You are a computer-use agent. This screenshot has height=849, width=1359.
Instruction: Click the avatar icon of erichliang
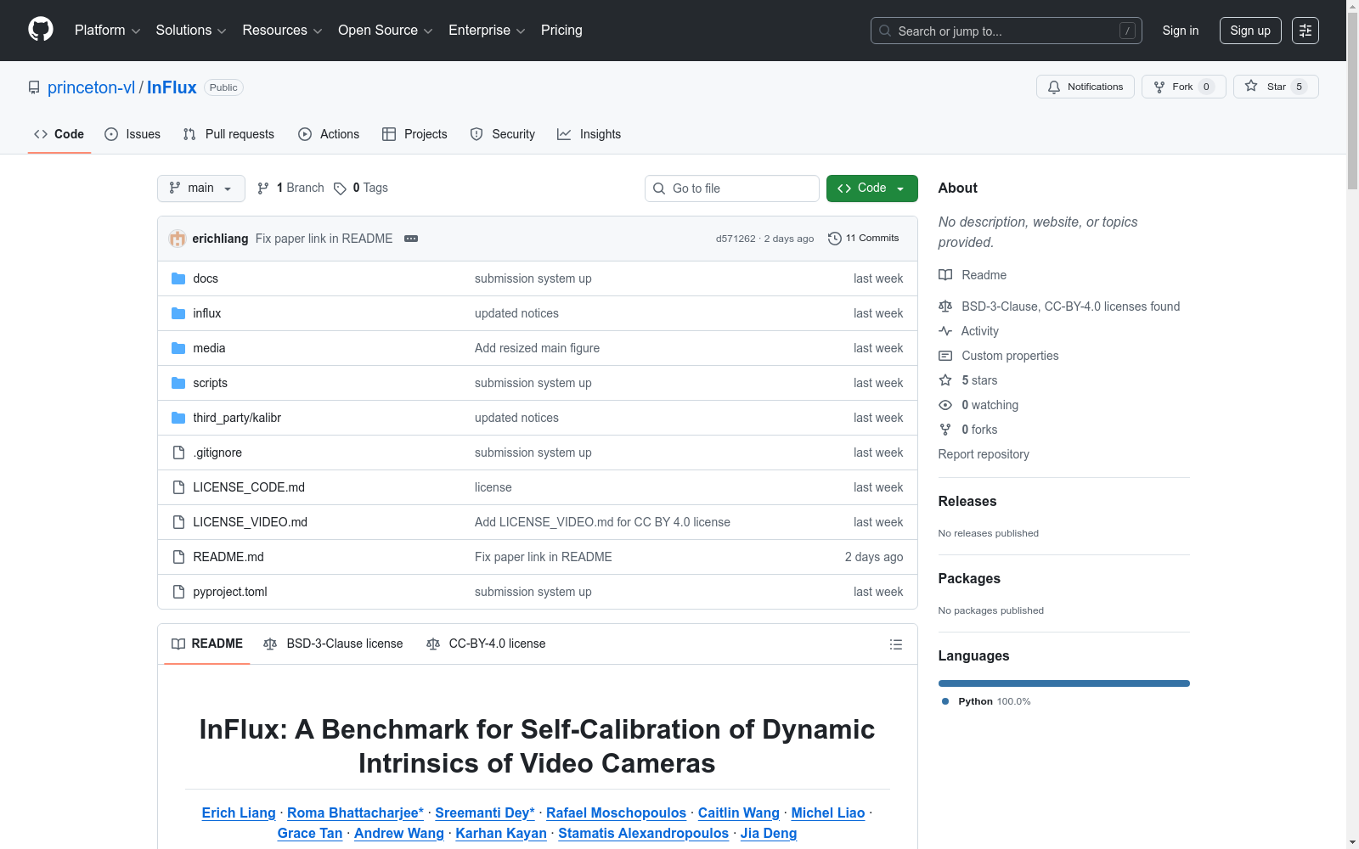(x=178, y=239)
